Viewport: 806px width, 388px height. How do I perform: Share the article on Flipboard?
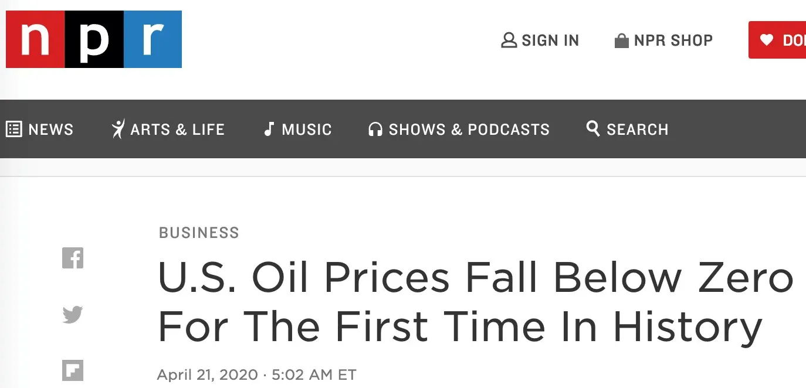[x=73, y=370]
